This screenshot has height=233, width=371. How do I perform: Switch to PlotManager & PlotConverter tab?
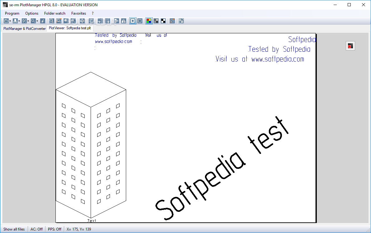(24, 29)
